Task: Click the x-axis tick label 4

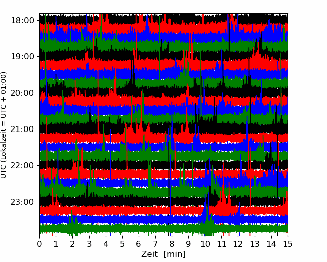Action: tap(106, 244)
